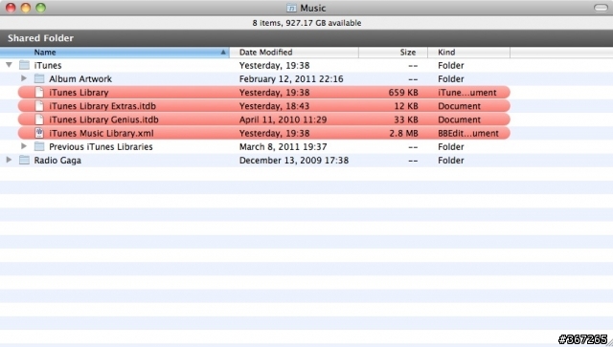Click the 12 KB size value
The width and height of the screenshot is (613, 347).
tap(406, 106)
